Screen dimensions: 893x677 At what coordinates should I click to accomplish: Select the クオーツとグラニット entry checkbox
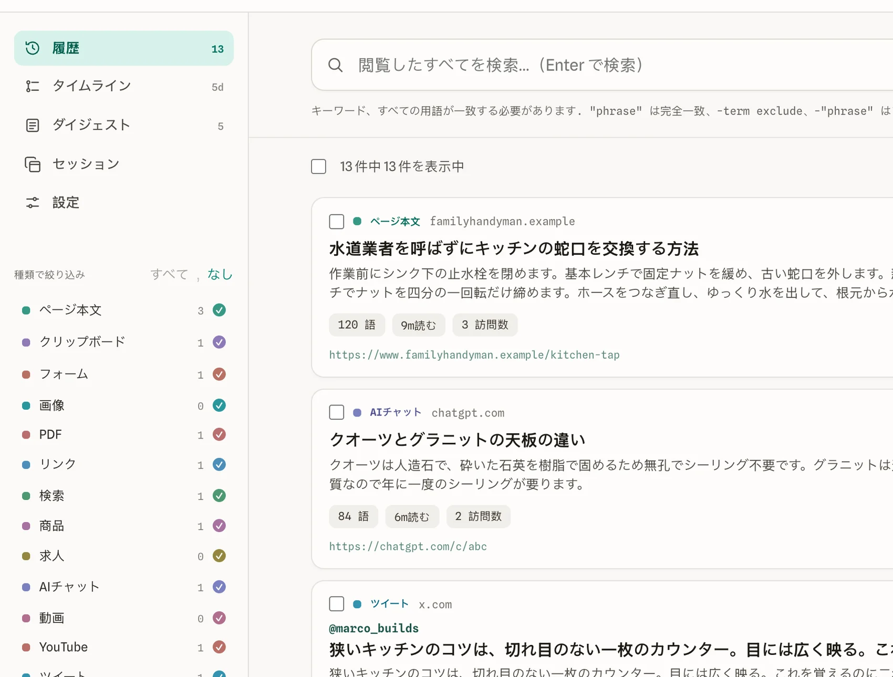coord(337,412)
